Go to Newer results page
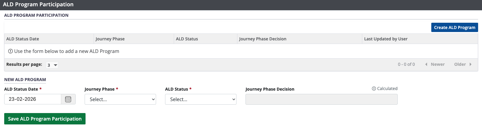Screen dimensions: 482x131 (438, 64)
